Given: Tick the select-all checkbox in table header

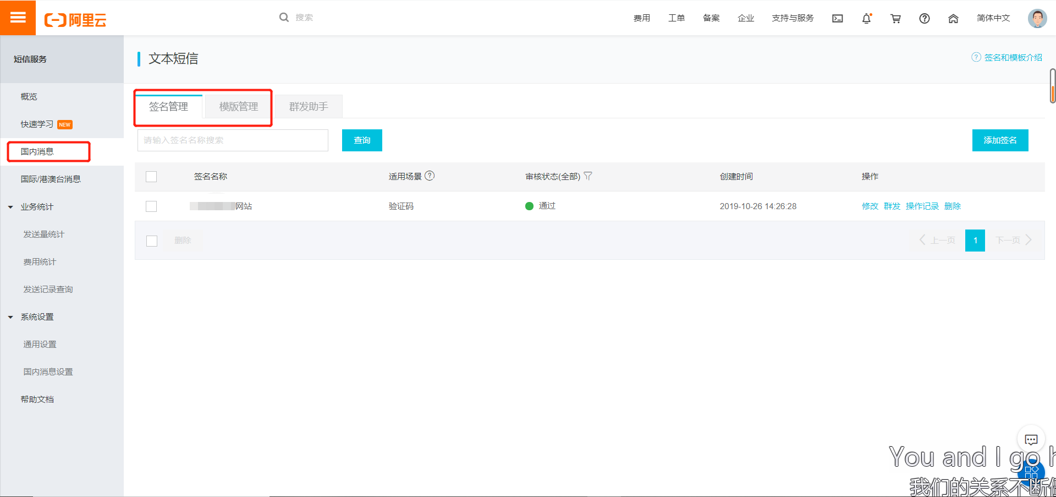Looking at the screenshot, I should (151, 177).
